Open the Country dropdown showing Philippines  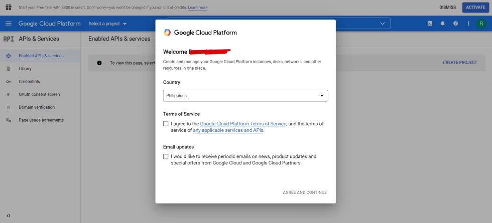(245, 96)
